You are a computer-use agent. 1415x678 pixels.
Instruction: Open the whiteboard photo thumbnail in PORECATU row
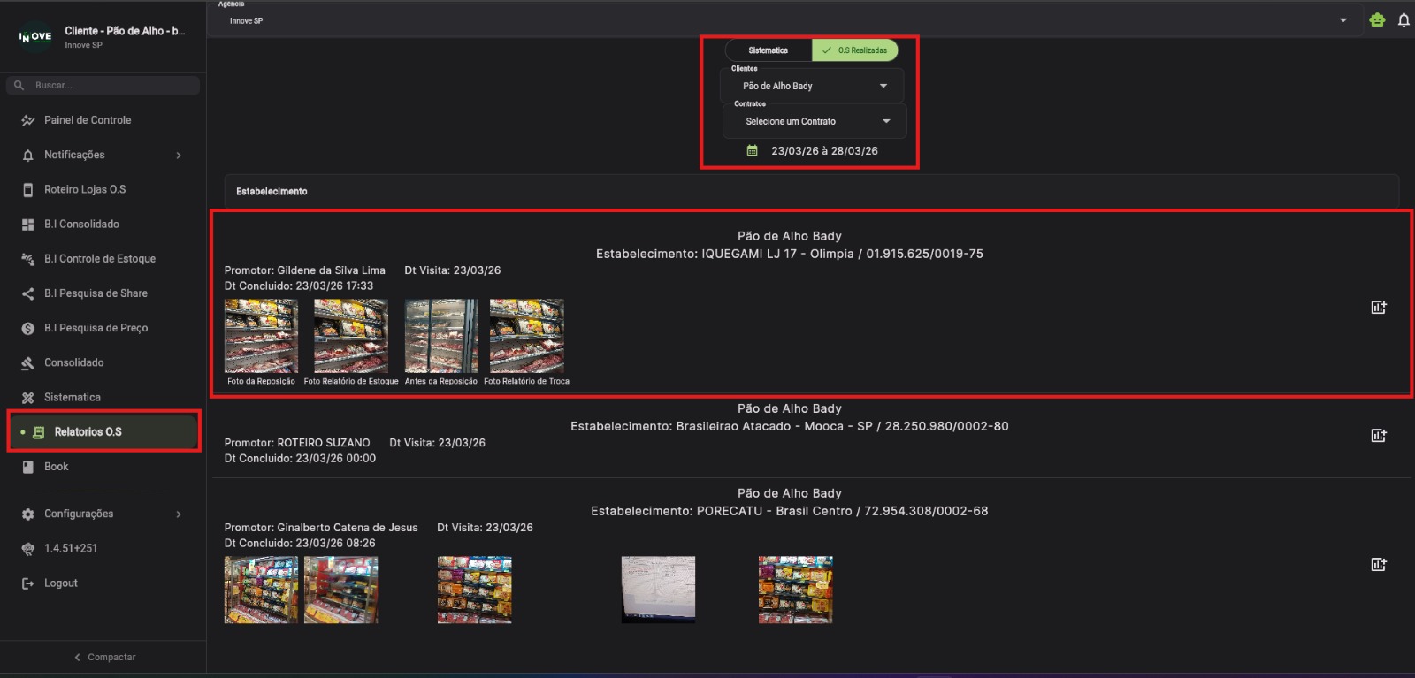coord(658,590)
